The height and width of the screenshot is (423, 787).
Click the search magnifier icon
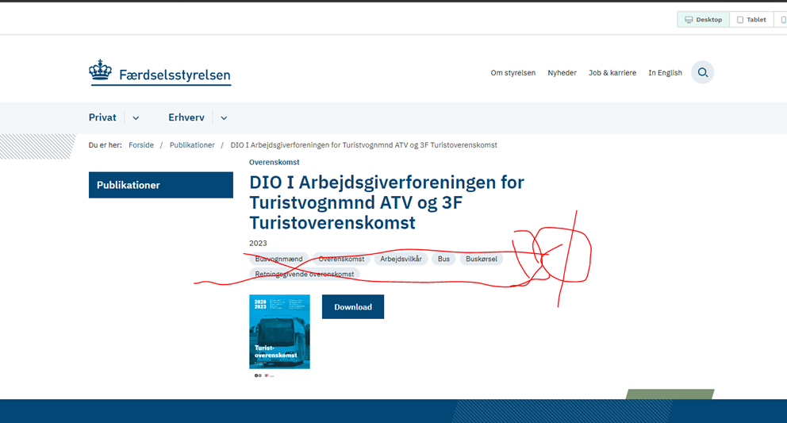[702, 72]
